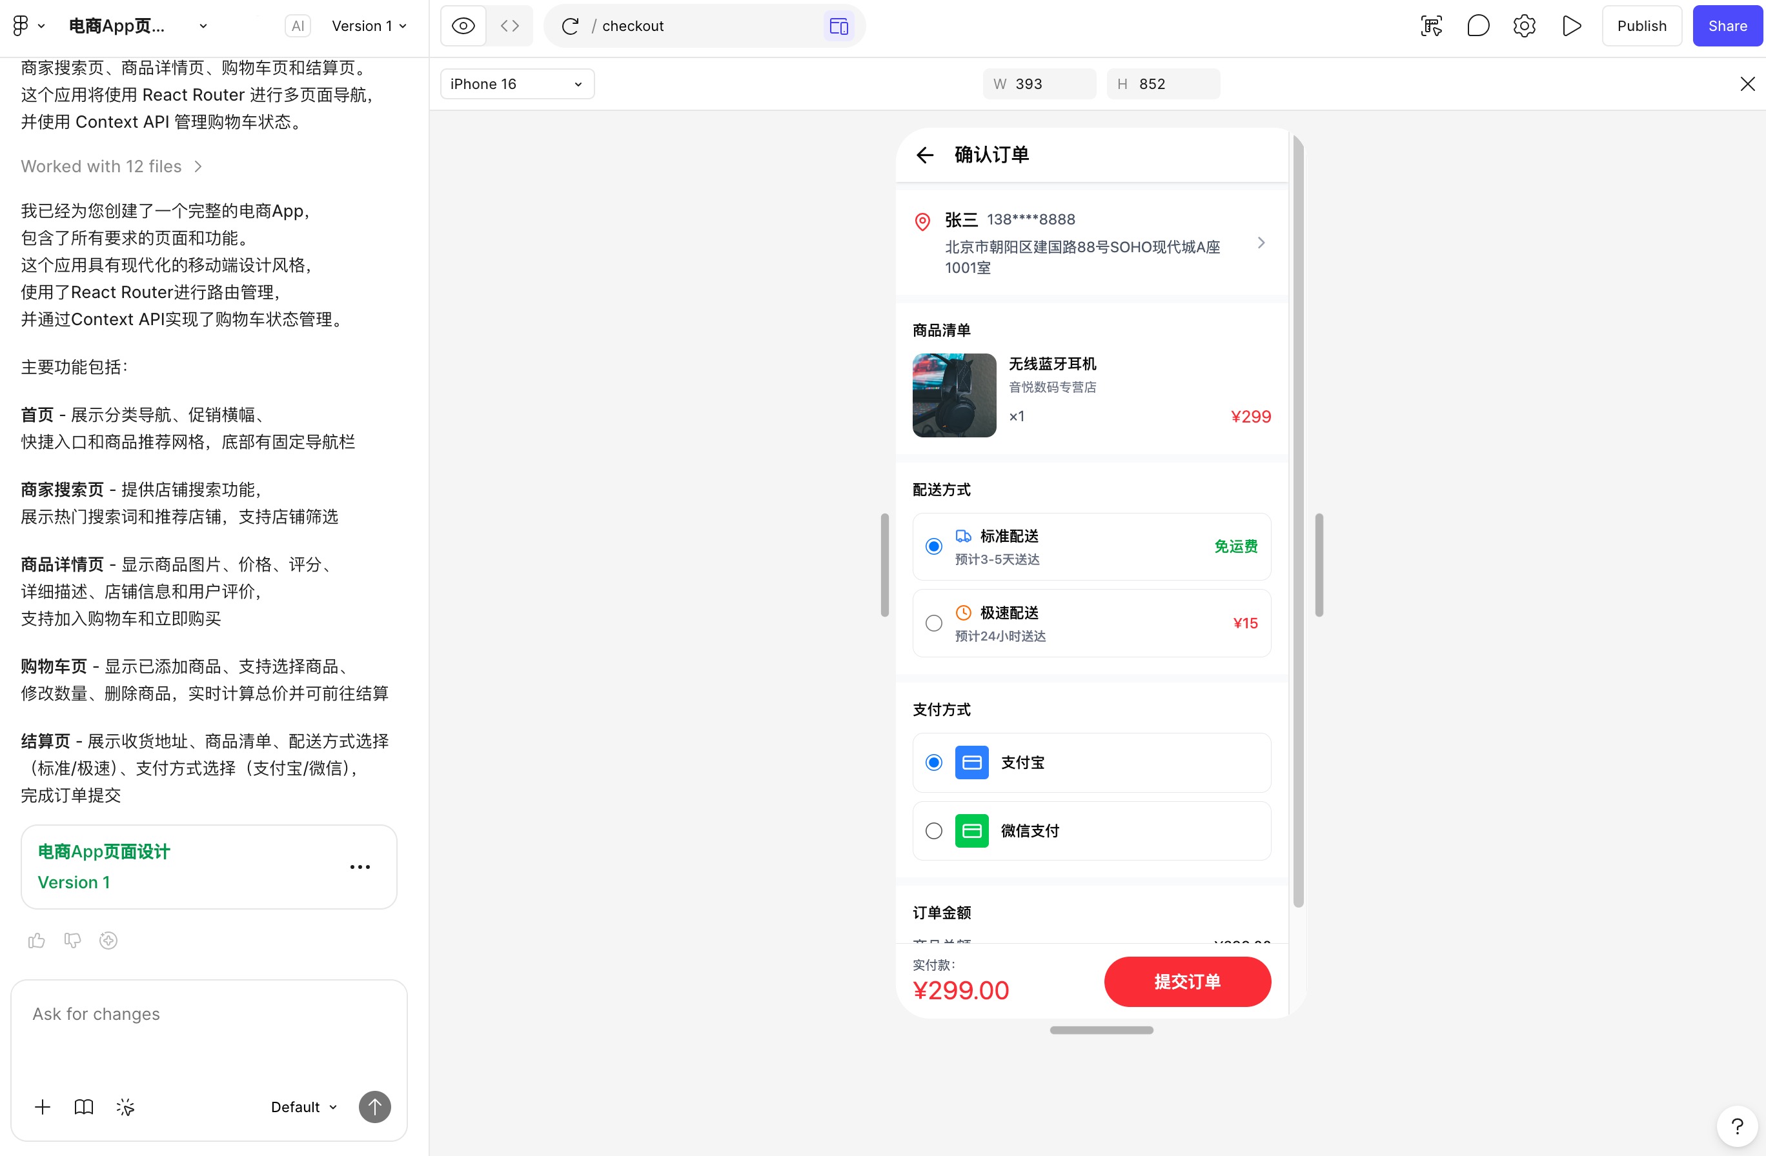The height and width of the screenshot is (1156, 1766).
Task: Open the three-dot menu on version card
Action: coord(360,867)
